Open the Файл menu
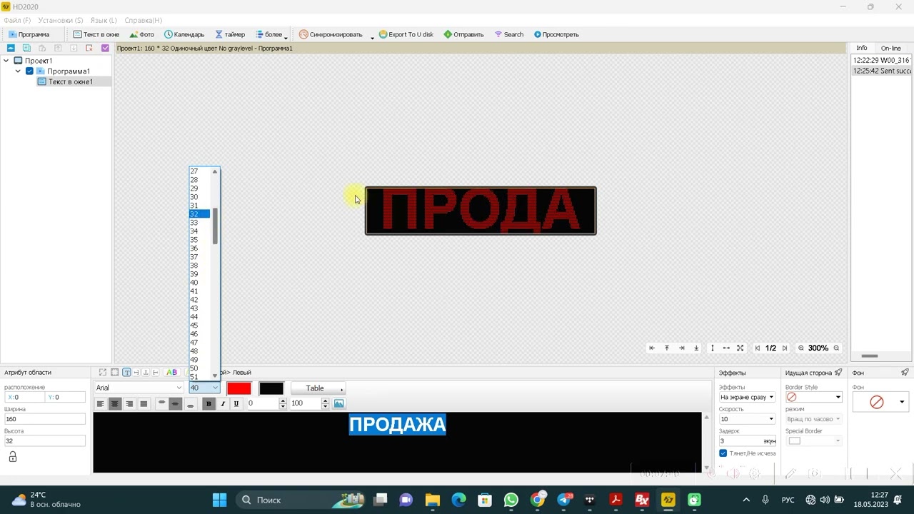Image resolution: width=914 pixels, height=514 pixels. click(17, 20)
